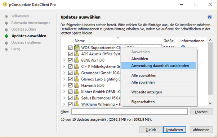Expand the Glamox Luxo Lighting row
This screenshot has height=138, width=218.
[x=64, y=79]
